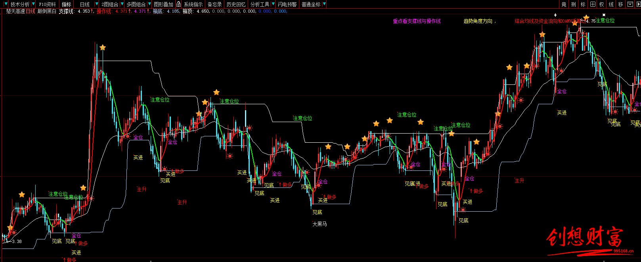Image resolution: width=641 pixels, height=262 pixels.
Task: Toggle 图形叠加 chart overlay
Action: 163,4
